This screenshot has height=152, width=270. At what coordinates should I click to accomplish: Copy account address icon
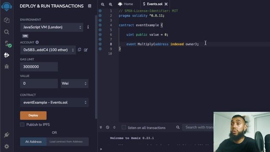click(x=79, y=50)
